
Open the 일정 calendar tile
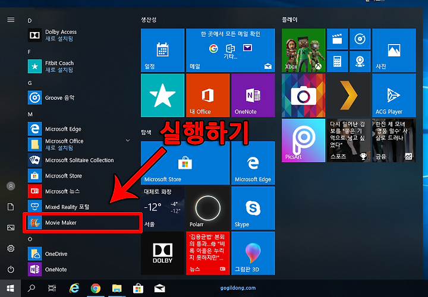(x=162, y=50)
